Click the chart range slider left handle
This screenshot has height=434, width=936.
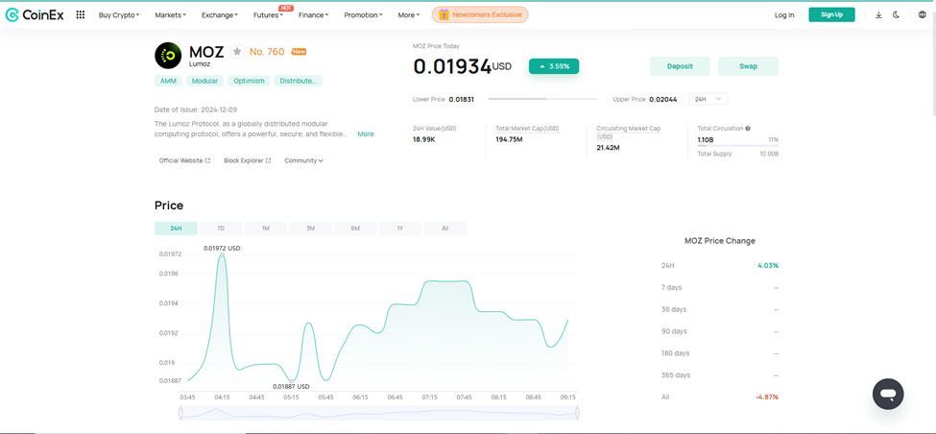tap(180, 413)
